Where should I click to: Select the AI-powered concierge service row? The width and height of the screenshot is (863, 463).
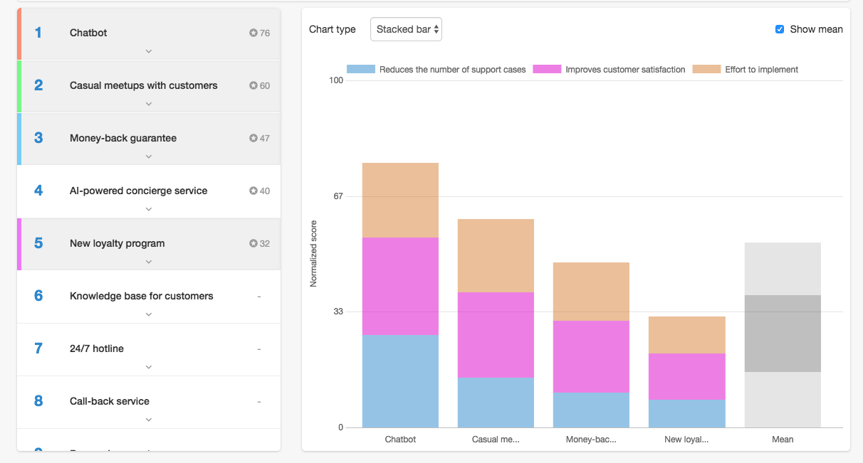click(x=138, y=191)
